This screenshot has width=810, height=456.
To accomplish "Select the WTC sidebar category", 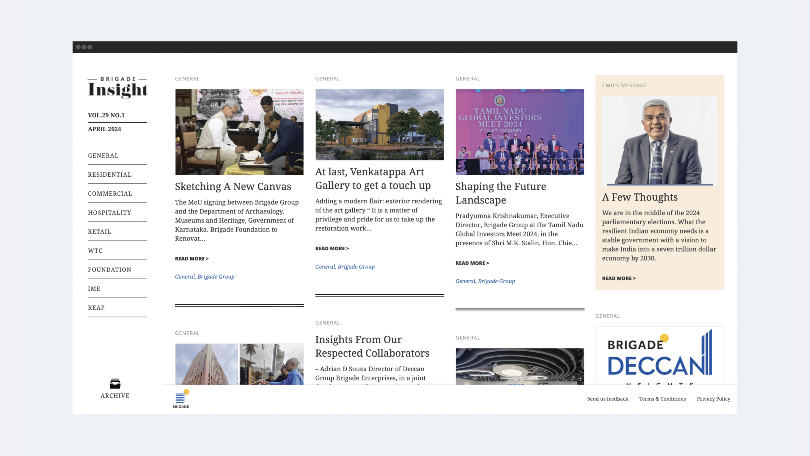I will tap(95, 250).
